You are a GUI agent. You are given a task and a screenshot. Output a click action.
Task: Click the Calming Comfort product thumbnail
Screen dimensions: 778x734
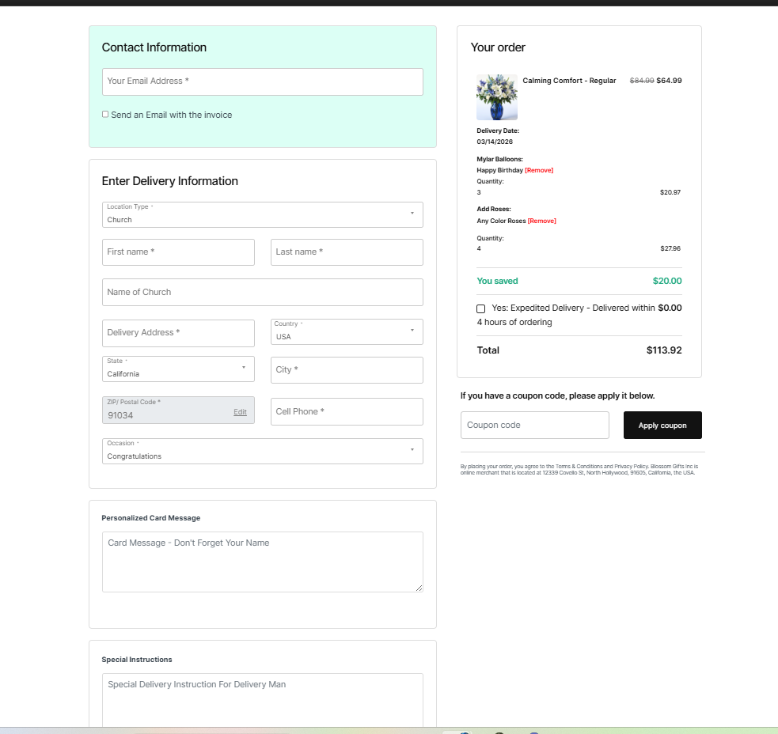point(496,97)
